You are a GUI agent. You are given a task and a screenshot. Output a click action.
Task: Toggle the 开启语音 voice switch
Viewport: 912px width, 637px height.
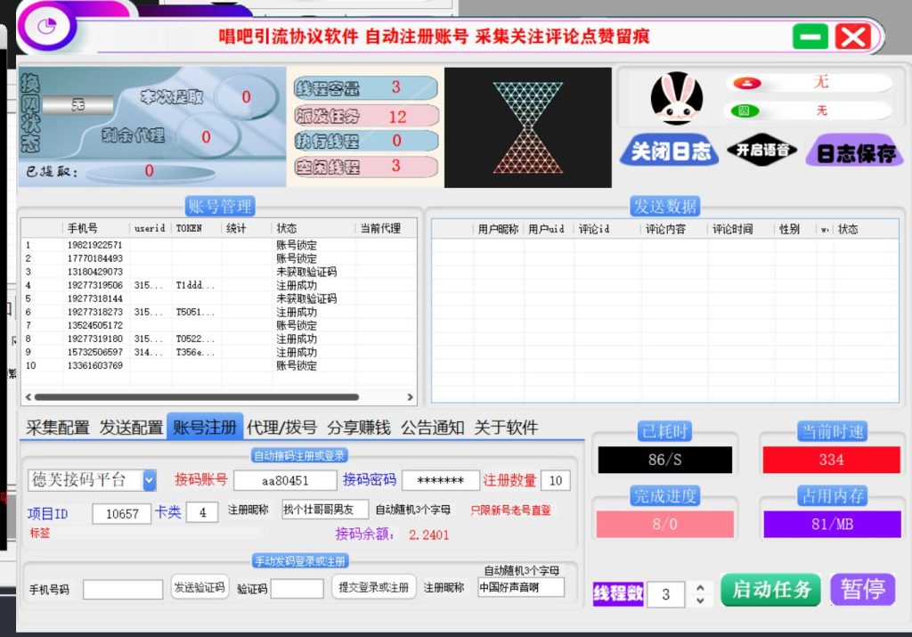coord(761,151)
